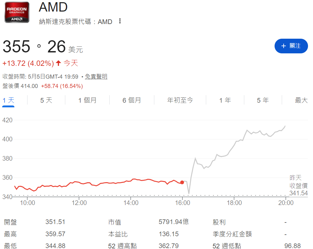
Task: Click the 本益比 value 136.15
Action: [x=169, y=234]
